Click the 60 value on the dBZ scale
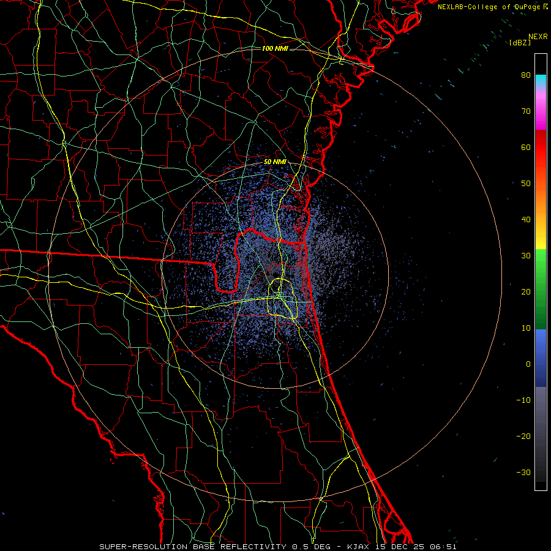Screen dimensions: 551x551 (526, 147)
